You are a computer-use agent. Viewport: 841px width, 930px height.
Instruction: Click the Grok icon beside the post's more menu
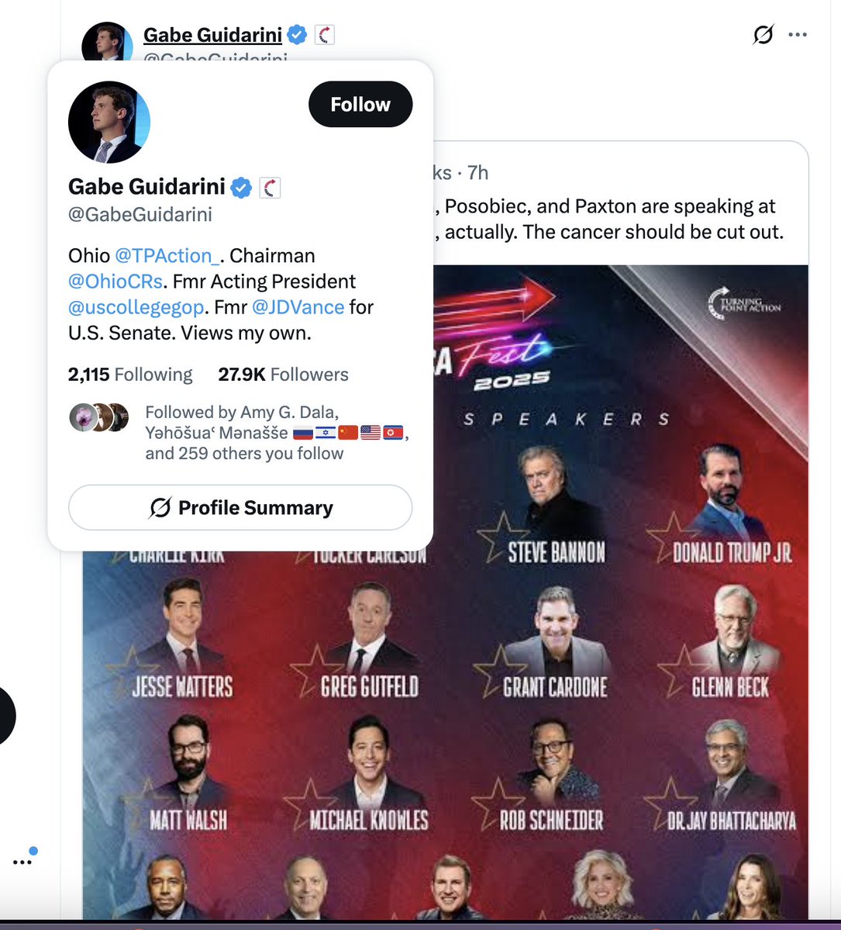point(763,34)
